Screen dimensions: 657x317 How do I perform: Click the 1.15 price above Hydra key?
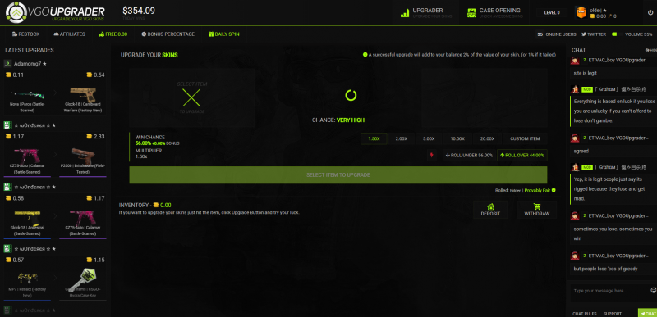click(x=99, y=260)
